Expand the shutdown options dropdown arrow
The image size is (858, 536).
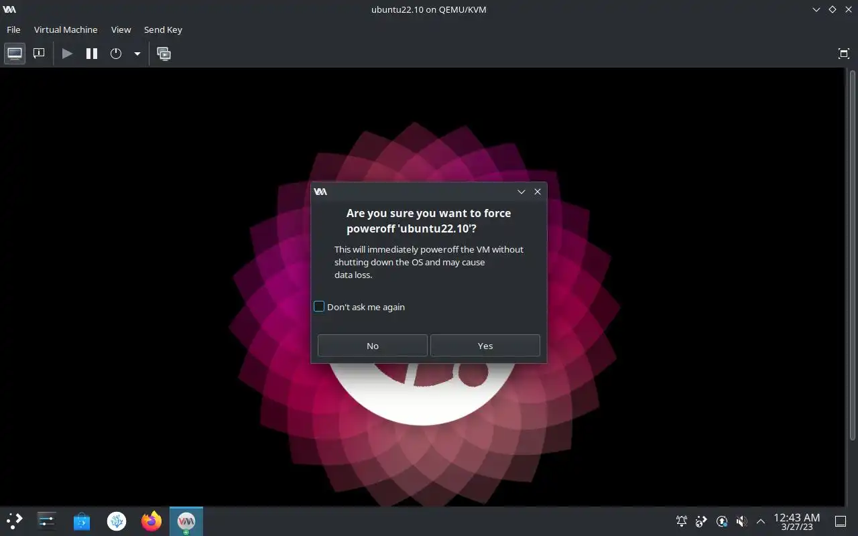pyautogui.click(x=137, y=54)
